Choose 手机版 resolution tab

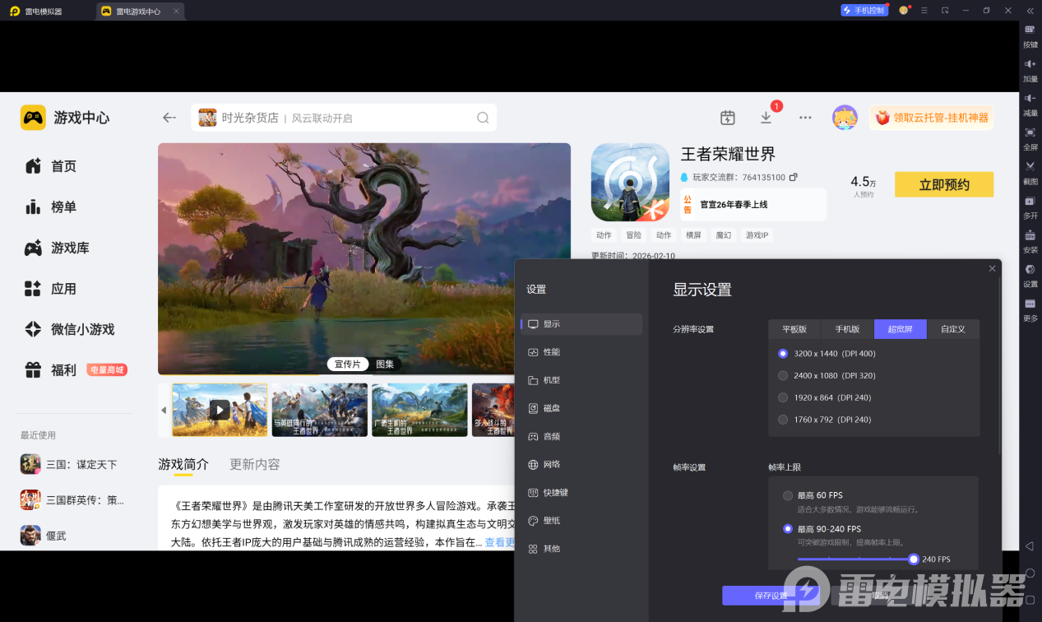[847, 329]
